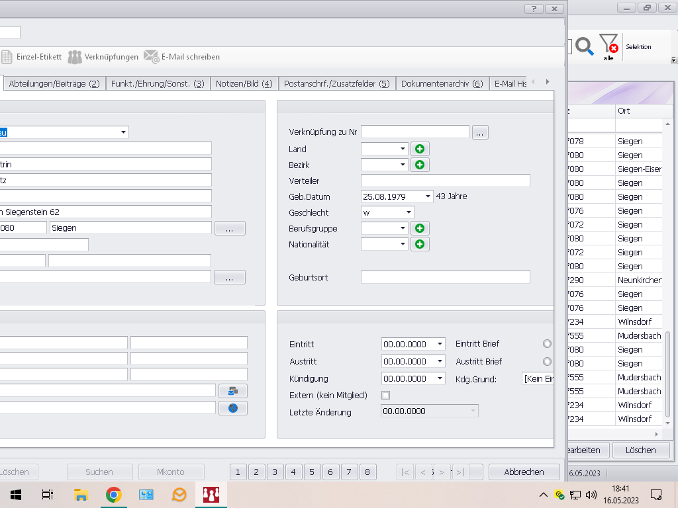Open the Dokumentenarchiv (6) tab
This screenshot has height=508, width=678.
pyautogui.click(x=442, y=84)
